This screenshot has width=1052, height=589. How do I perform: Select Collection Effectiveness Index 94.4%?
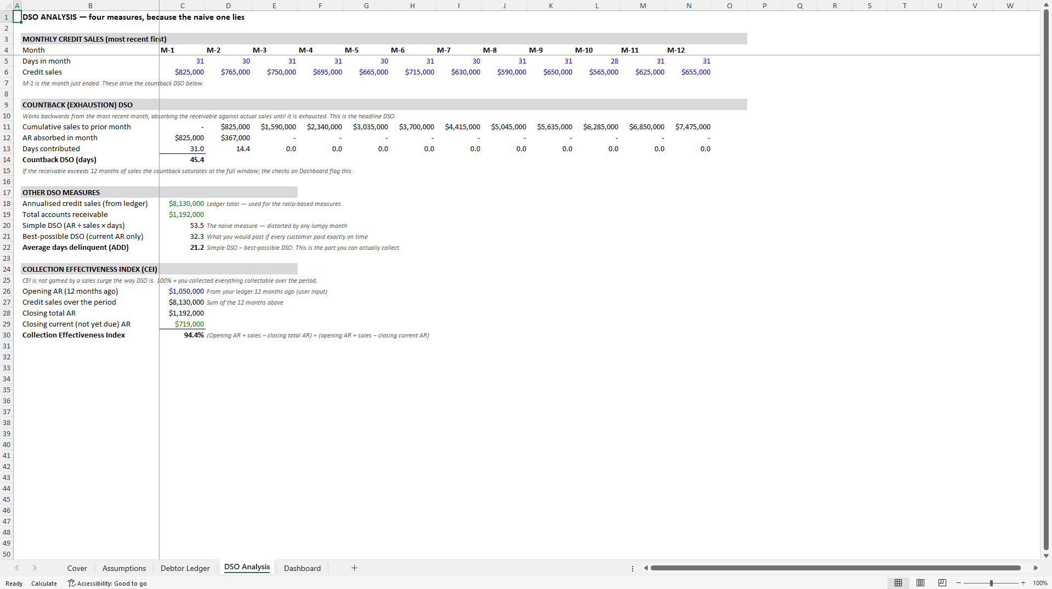[x=182, y=335]
